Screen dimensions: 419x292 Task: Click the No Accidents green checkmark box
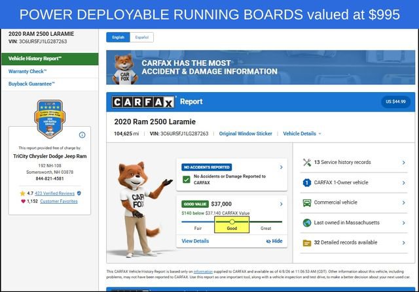[187, 179]
